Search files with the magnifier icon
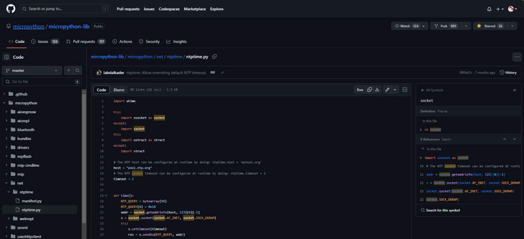This screenshot has height=239, width=524. 78,70
